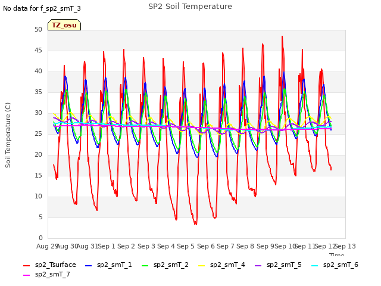Click the 35 y-axis tick label
The height and width of the screenshot is (286, 381).
[x=38, y=92]
